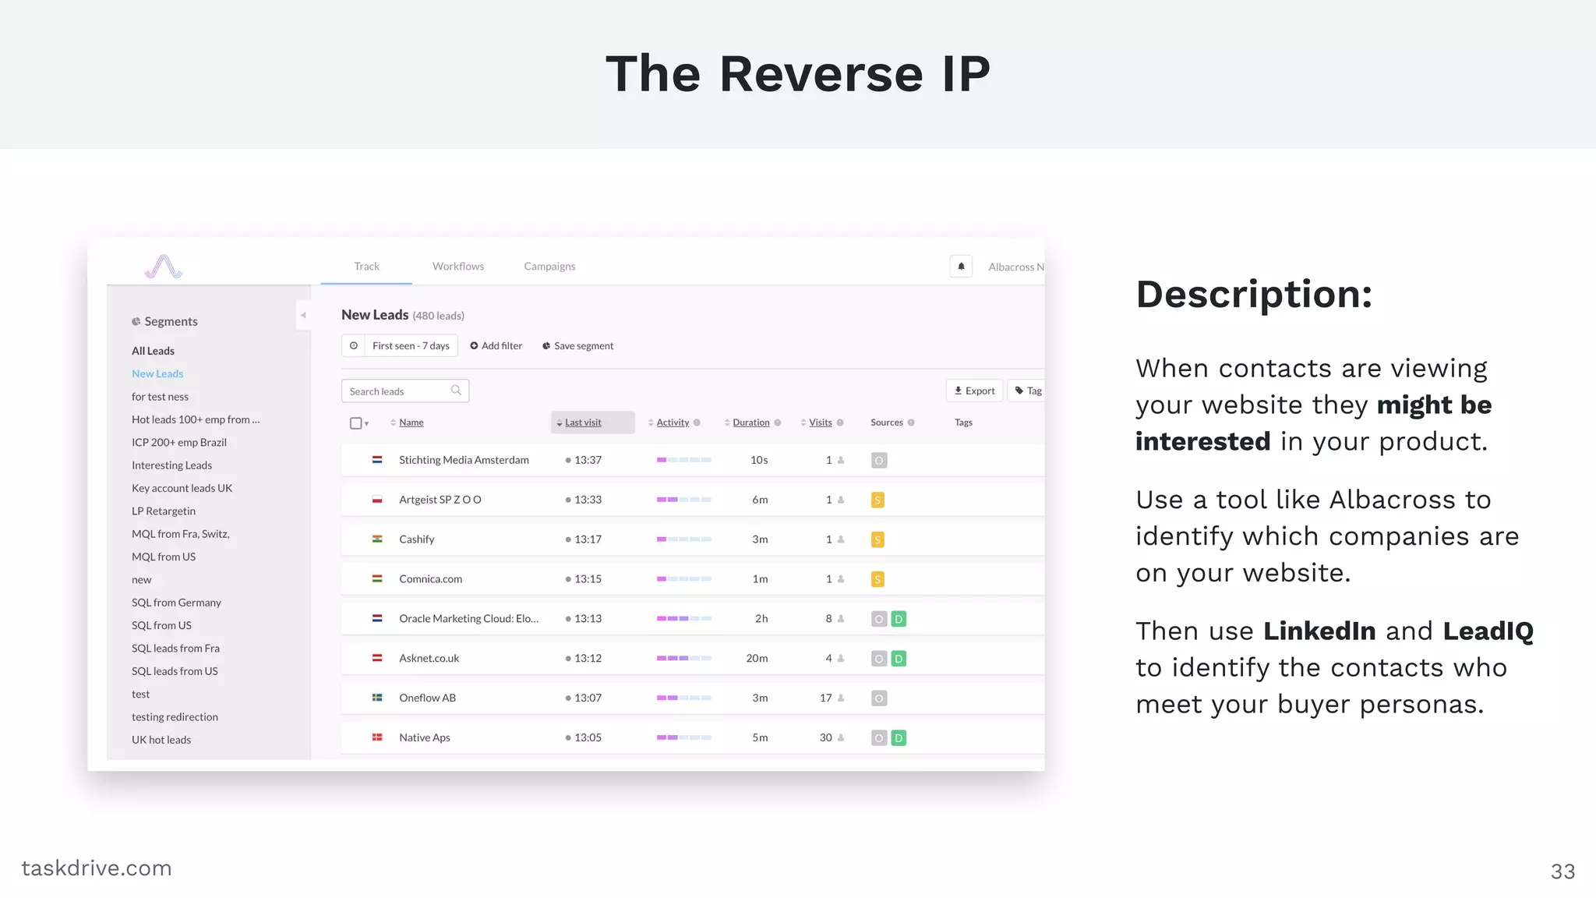Switch to the Campaigns tab

pos(549,266)
